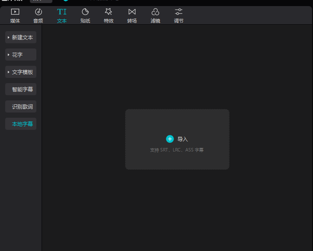Expand the 花字 disclosure triangle

(x=9, y=55)
